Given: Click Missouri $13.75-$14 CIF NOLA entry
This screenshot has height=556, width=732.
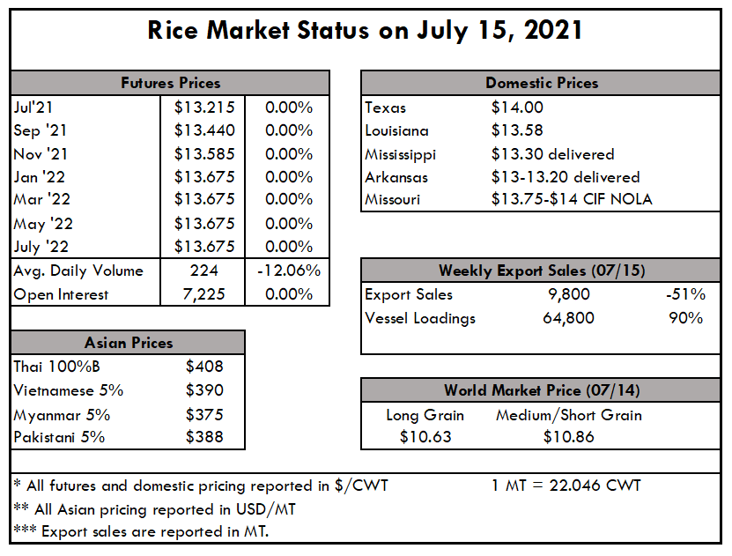Looking at the screenshot, I should coord(572,199).
